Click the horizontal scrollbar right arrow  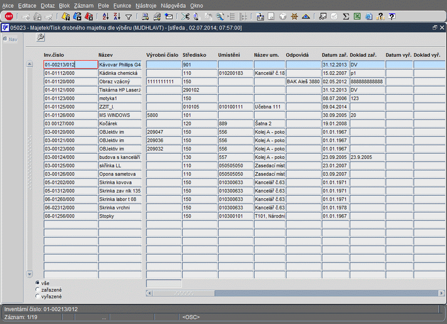(x=441, y=293)
